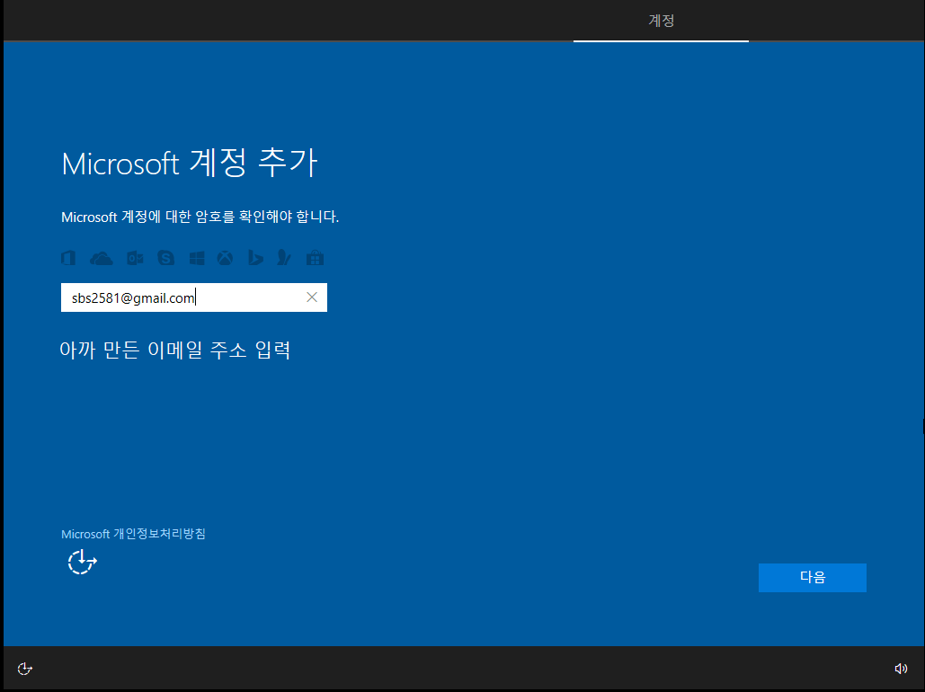This screenshot has height=692, width=925.
Task: Click the OneDrive cloud icon
Action: [x=102, y=259]
